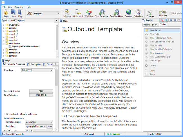Click localhost:8080 in the status bar
Viewport: 183px width, 137px height.
click(x=155, y=134)
